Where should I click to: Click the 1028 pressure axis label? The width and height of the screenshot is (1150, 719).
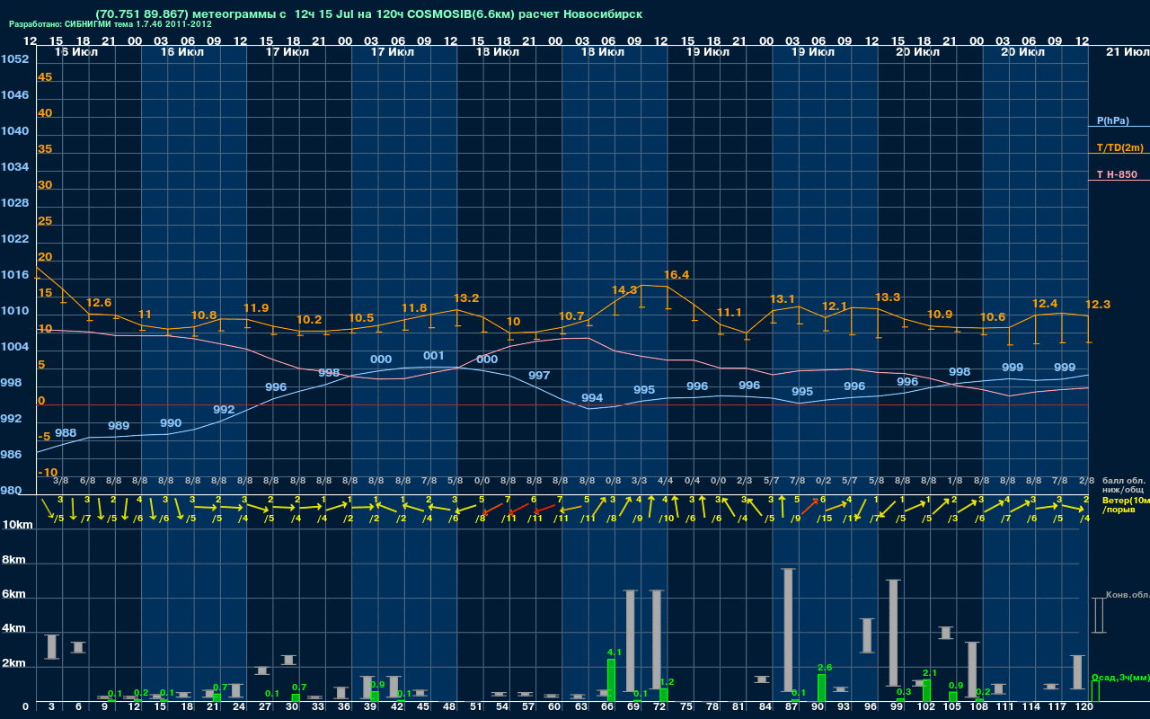click(x=14, y=203)
